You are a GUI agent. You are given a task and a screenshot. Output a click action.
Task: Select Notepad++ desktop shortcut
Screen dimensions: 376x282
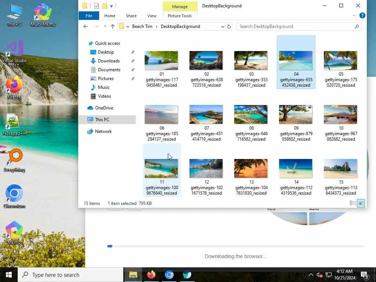pyautogui.click(x=14, y=124)
